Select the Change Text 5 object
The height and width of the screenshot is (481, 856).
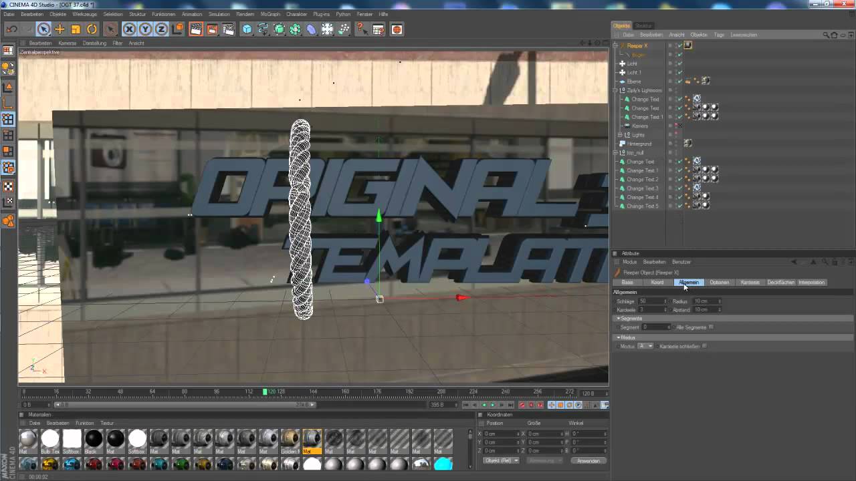point(642,206)
